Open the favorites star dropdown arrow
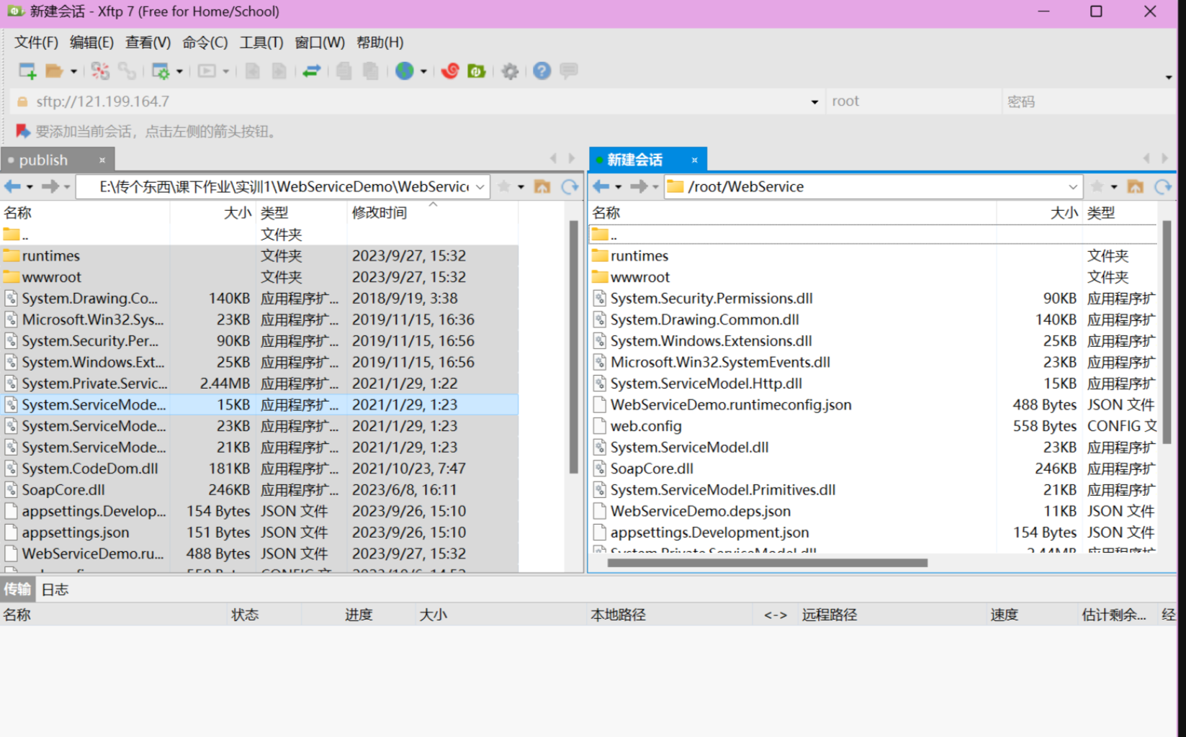This screenshot has width=1186, height=737. click(x=521, y=186)
